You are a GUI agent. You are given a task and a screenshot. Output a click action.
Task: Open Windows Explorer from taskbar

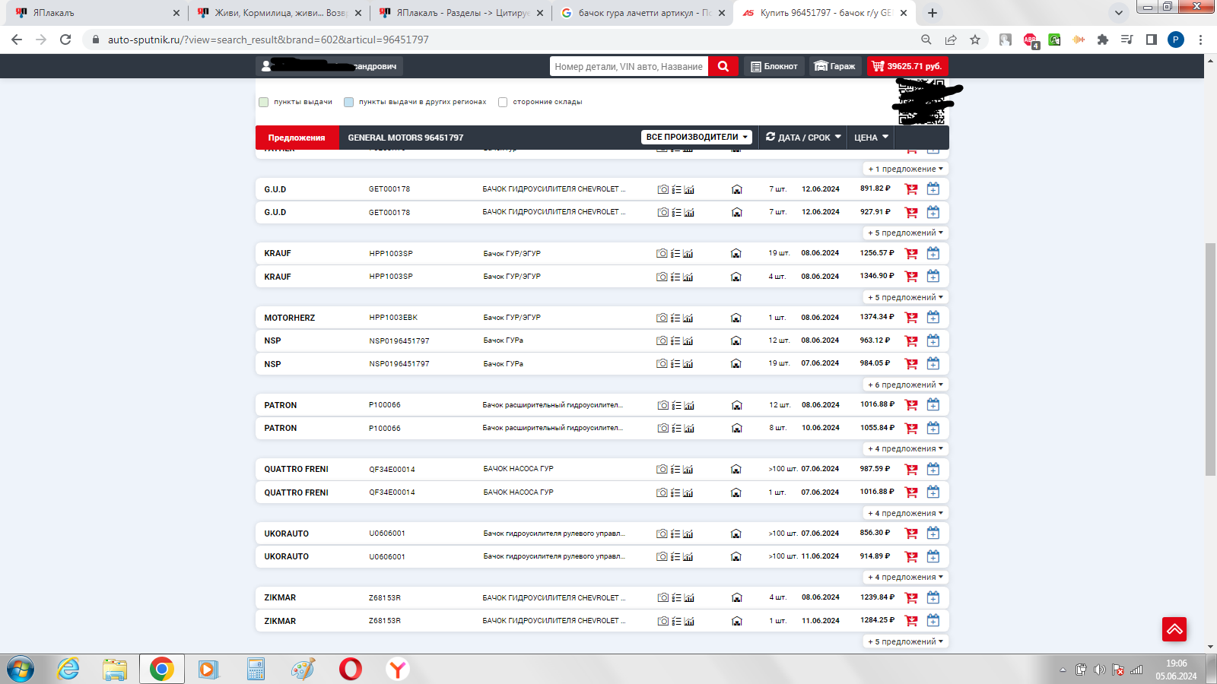pyautogui.click(x=115, y=670)
